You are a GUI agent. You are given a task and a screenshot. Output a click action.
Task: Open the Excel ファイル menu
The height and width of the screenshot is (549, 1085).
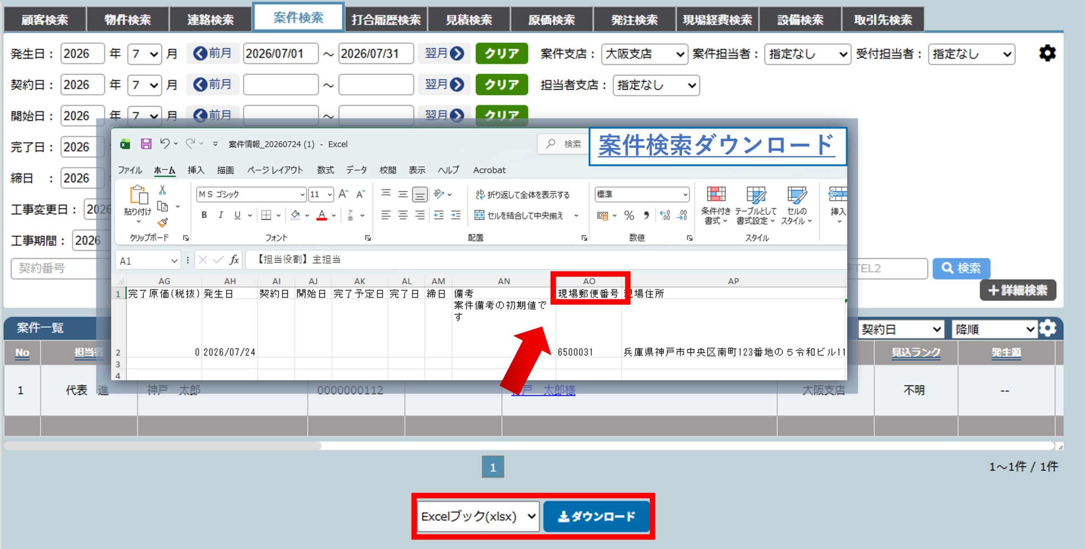tap(130, 170)
